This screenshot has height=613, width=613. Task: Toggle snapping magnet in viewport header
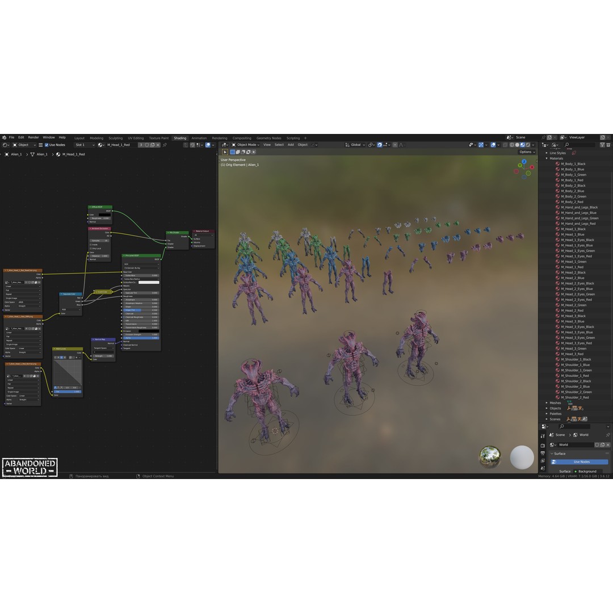pos(380,145)
